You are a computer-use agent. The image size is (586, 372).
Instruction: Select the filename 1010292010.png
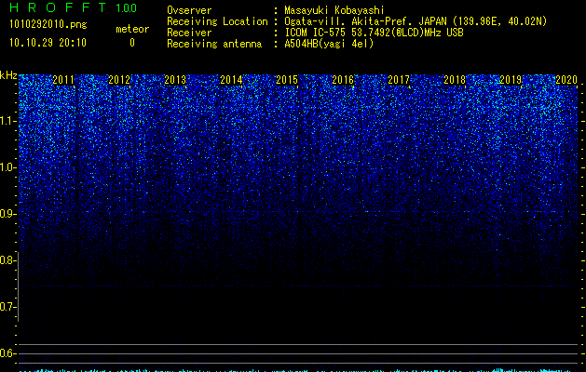[48, 24]
